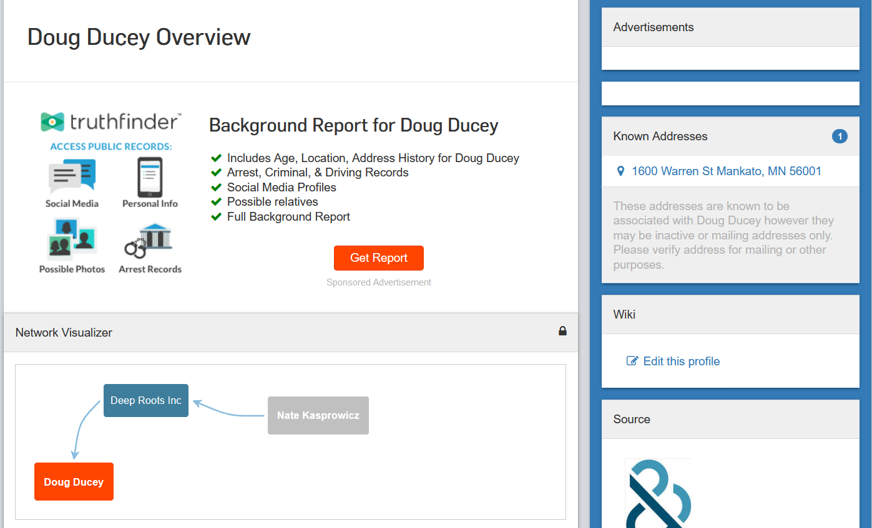Select the Deep Roots Inc node
The width and height of the screenshot is (872, 528).
(x=146, y=400)
